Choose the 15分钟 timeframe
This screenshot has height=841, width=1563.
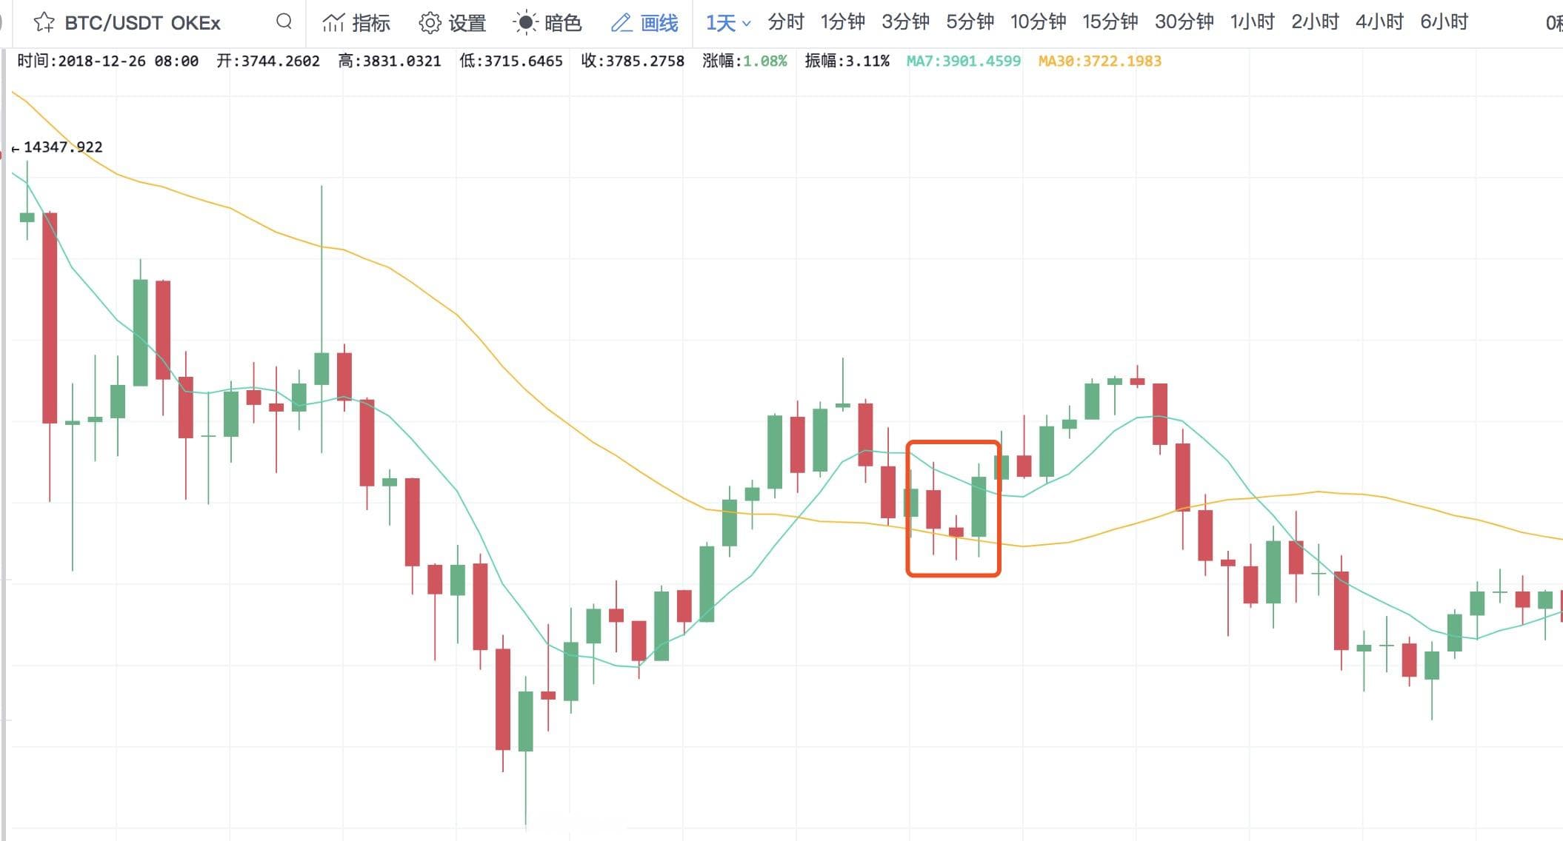click(1110, 22)
